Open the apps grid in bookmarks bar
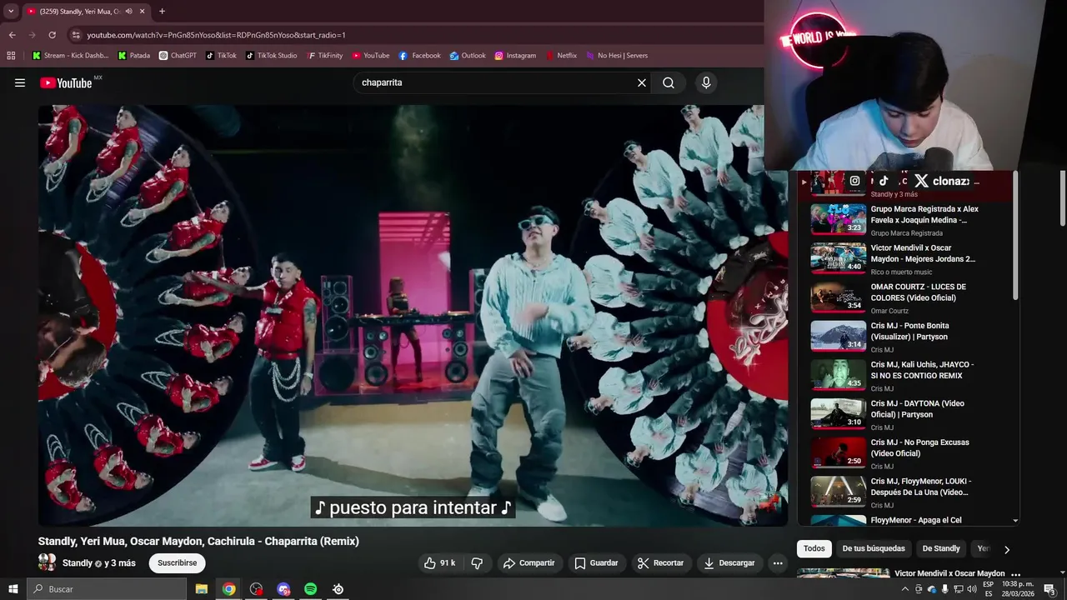1067x600 pixels. click(11, 56)
